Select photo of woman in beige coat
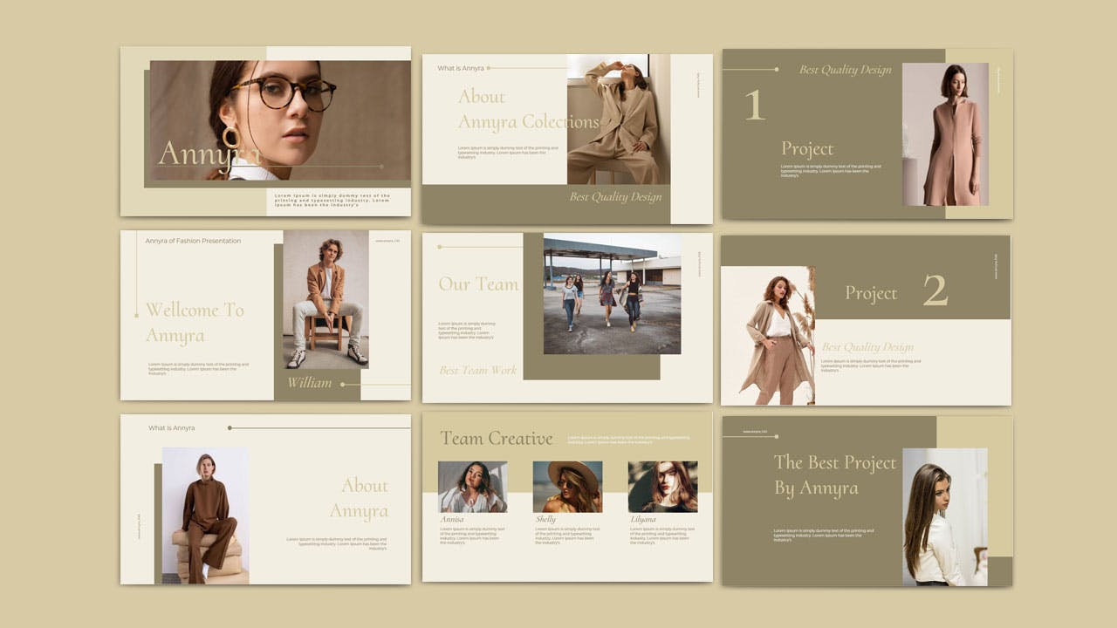The image size is (1117, 628). coord(767,336)
